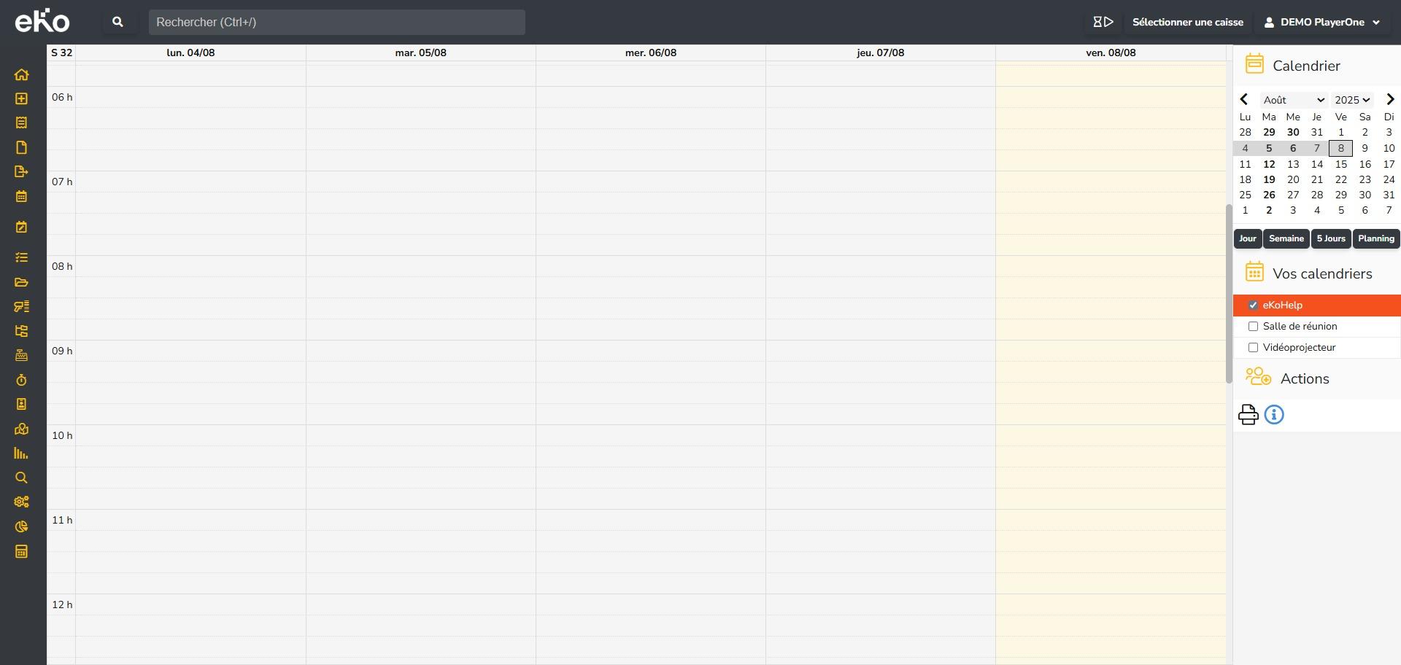This screenshot has width=1401, height=665.
Task: Click the Rechercher search input field
Action: click(336, 23)
